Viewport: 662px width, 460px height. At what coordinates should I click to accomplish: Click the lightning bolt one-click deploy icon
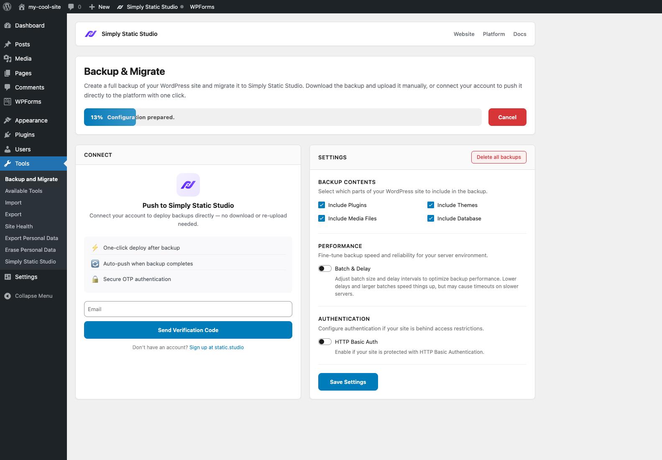point(95,248)
